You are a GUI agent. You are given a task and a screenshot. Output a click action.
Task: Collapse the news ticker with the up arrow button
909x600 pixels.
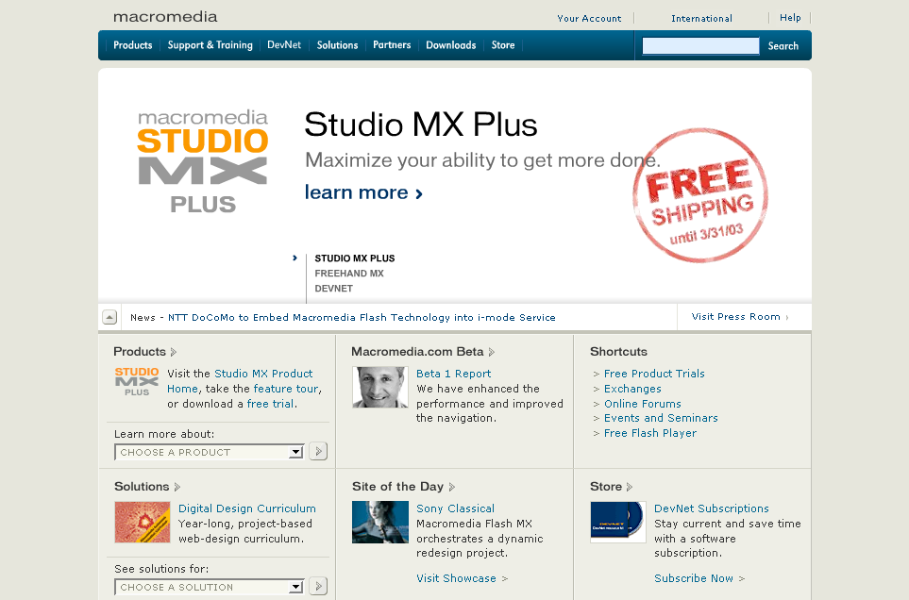109,317
